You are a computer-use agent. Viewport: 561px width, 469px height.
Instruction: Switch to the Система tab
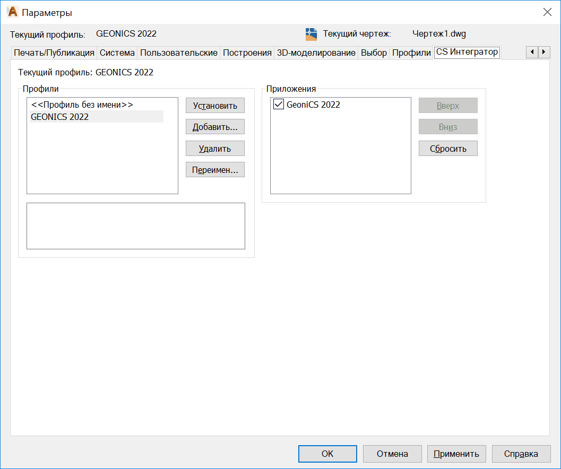click(117, 53)
